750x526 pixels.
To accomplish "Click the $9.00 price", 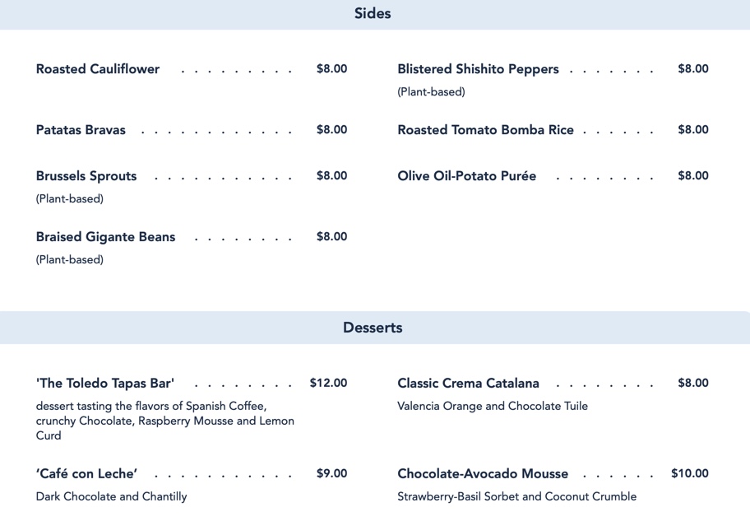I will pyautogui.click(x=331, y=474).
